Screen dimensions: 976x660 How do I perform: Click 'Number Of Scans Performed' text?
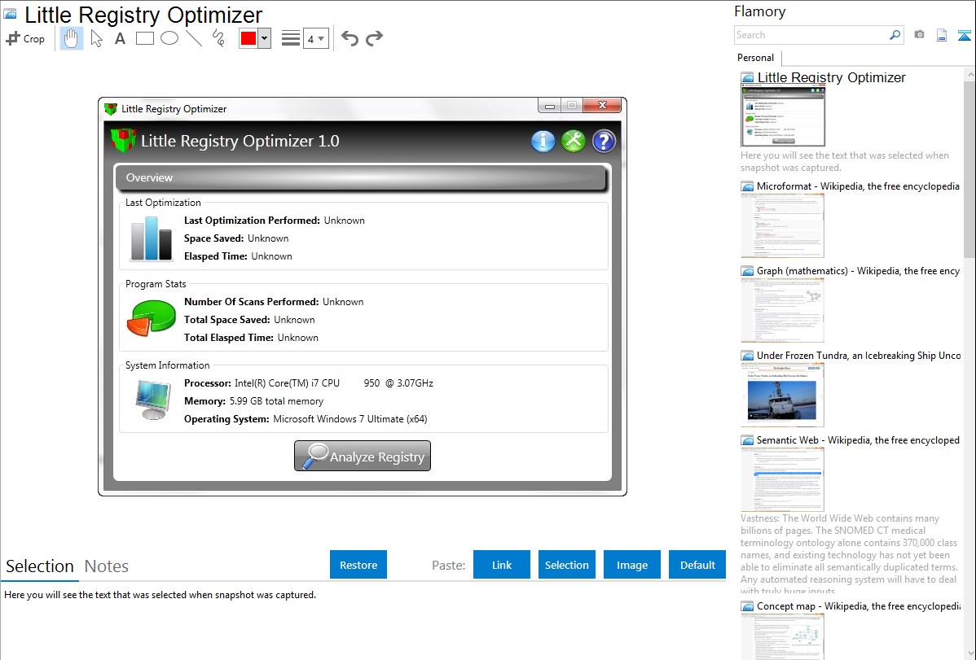click(252, 302)
